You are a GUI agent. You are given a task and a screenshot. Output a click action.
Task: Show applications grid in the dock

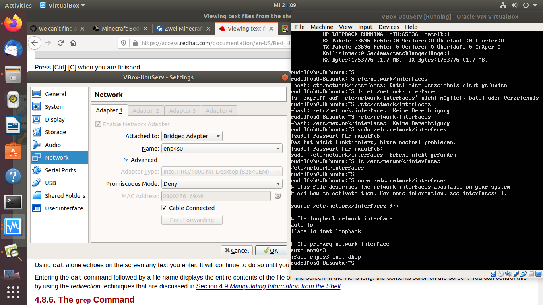click(13, 292)
